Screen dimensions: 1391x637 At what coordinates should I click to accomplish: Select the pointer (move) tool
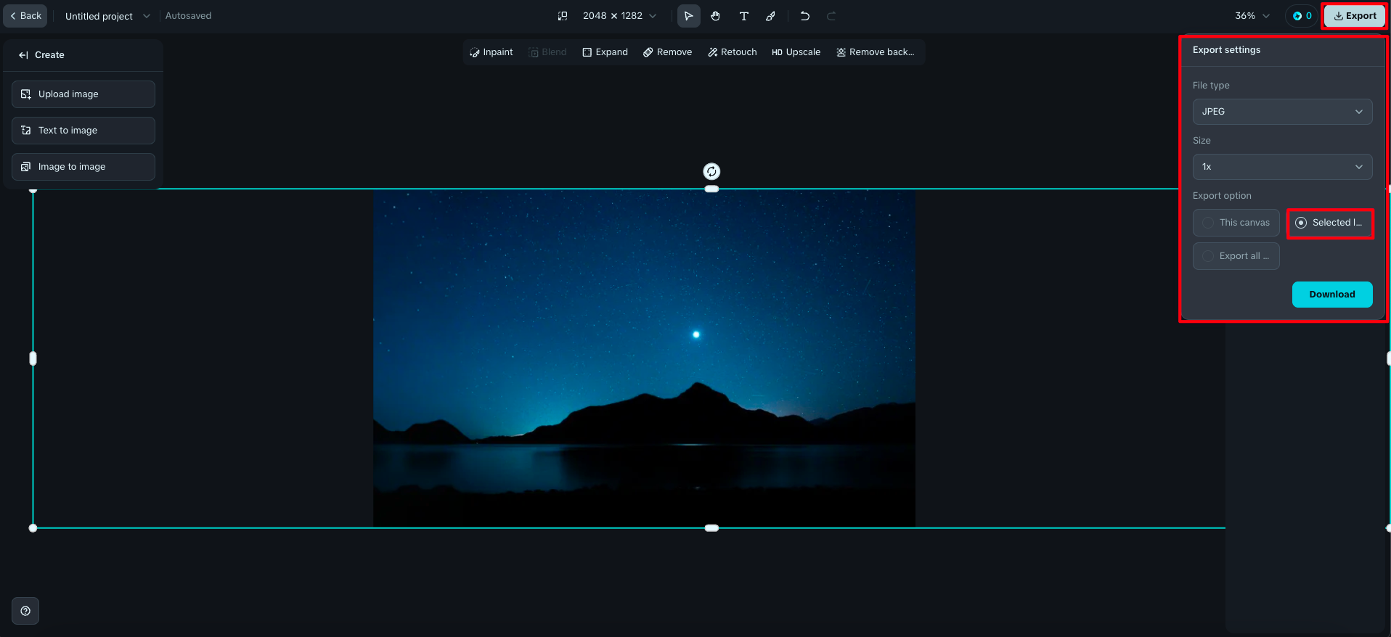point(688,16)
